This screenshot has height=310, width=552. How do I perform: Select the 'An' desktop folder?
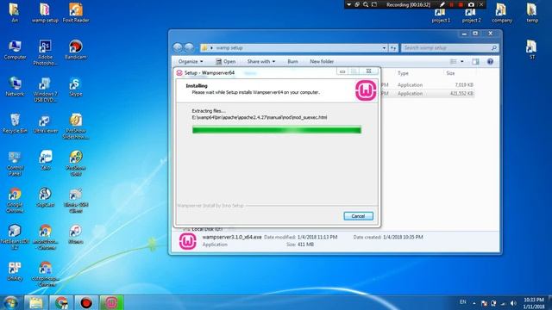(x=15, y=13)
